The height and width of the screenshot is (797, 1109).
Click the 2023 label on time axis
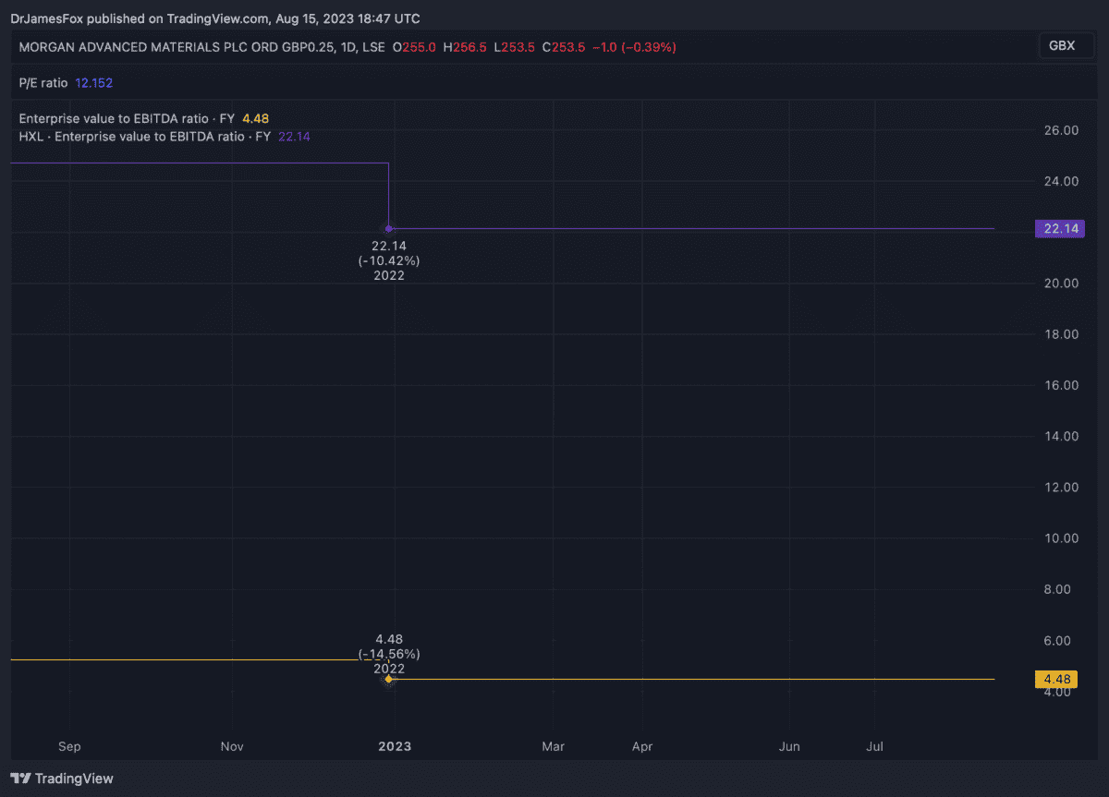pos(395,746)
